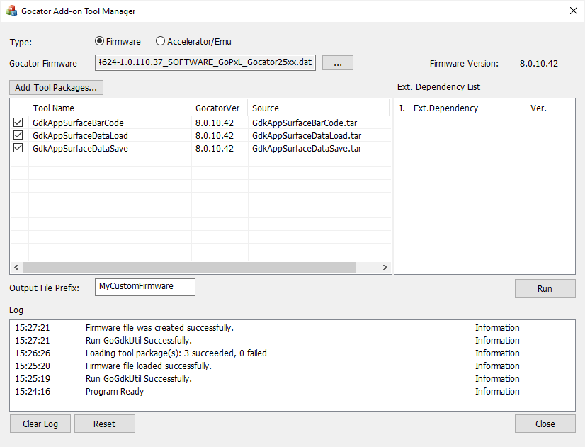Uncheck the GdkAppSurfaceDataSave checkbox
Screen dimensions: 585x447
(18, 148)
